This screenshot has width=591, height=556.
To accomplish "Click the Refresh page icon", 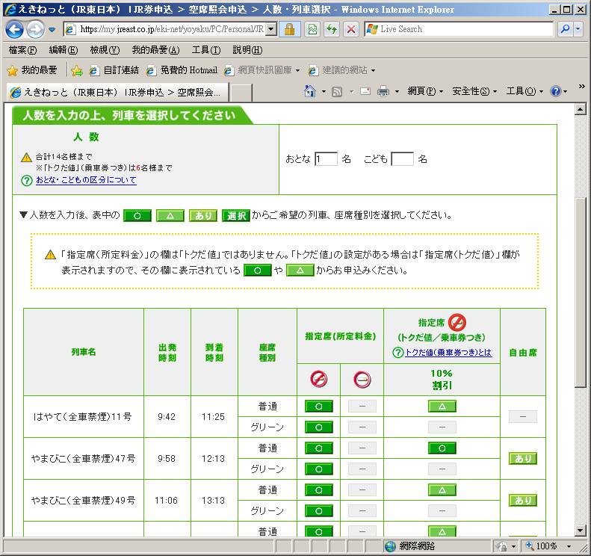I will 332,29.
